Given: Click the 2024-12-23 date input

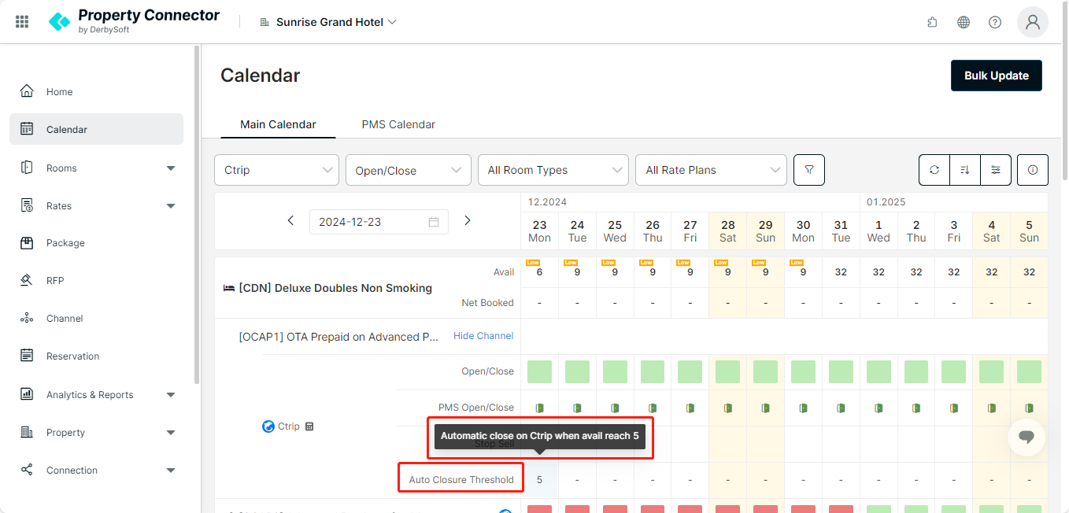Looking at the screenshot, I should tap(379, 222).
